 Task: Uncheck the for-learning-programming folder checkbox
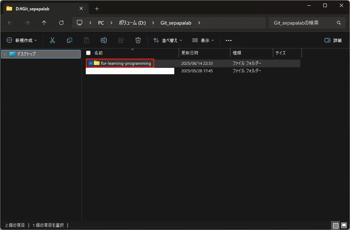click(x=91, y=63)
